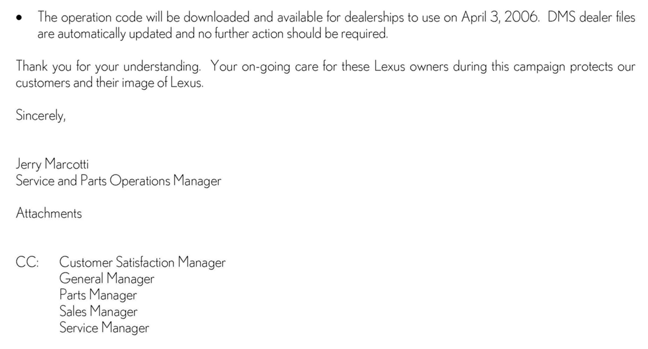Click the name Jerry Marcotti

pos(52,164)
